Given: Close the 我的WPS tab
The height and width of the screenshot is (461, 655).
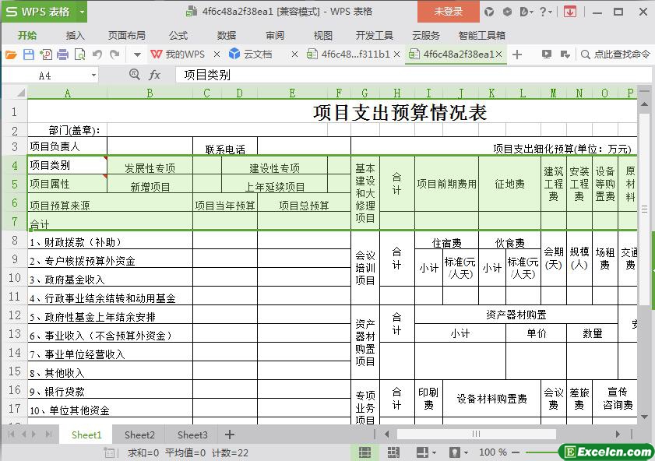Looking at the screenshot, I should point(217,55).
